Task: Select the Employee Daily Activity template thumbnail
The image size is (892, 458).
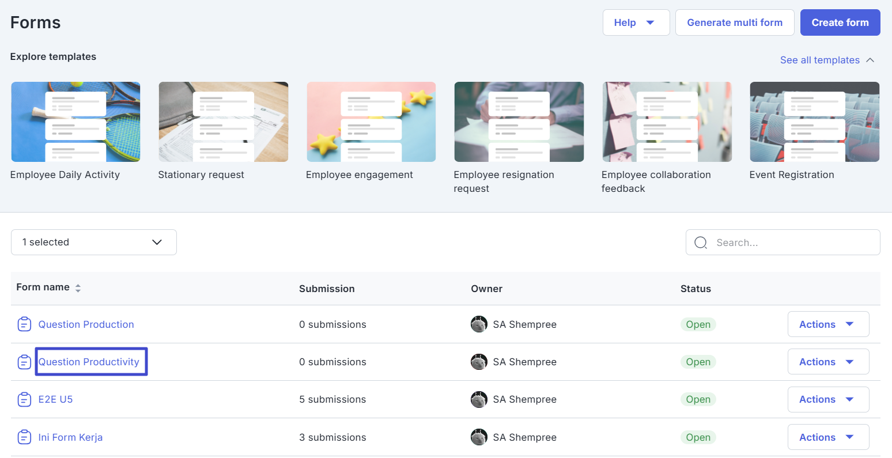Action: (x=75, y=122)
